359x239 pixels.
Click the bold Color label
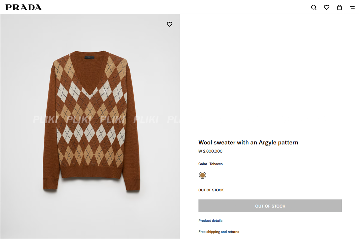(203, 164)
